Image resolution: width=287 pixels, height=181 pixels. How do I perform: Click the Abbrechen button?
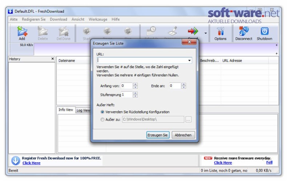183,135
